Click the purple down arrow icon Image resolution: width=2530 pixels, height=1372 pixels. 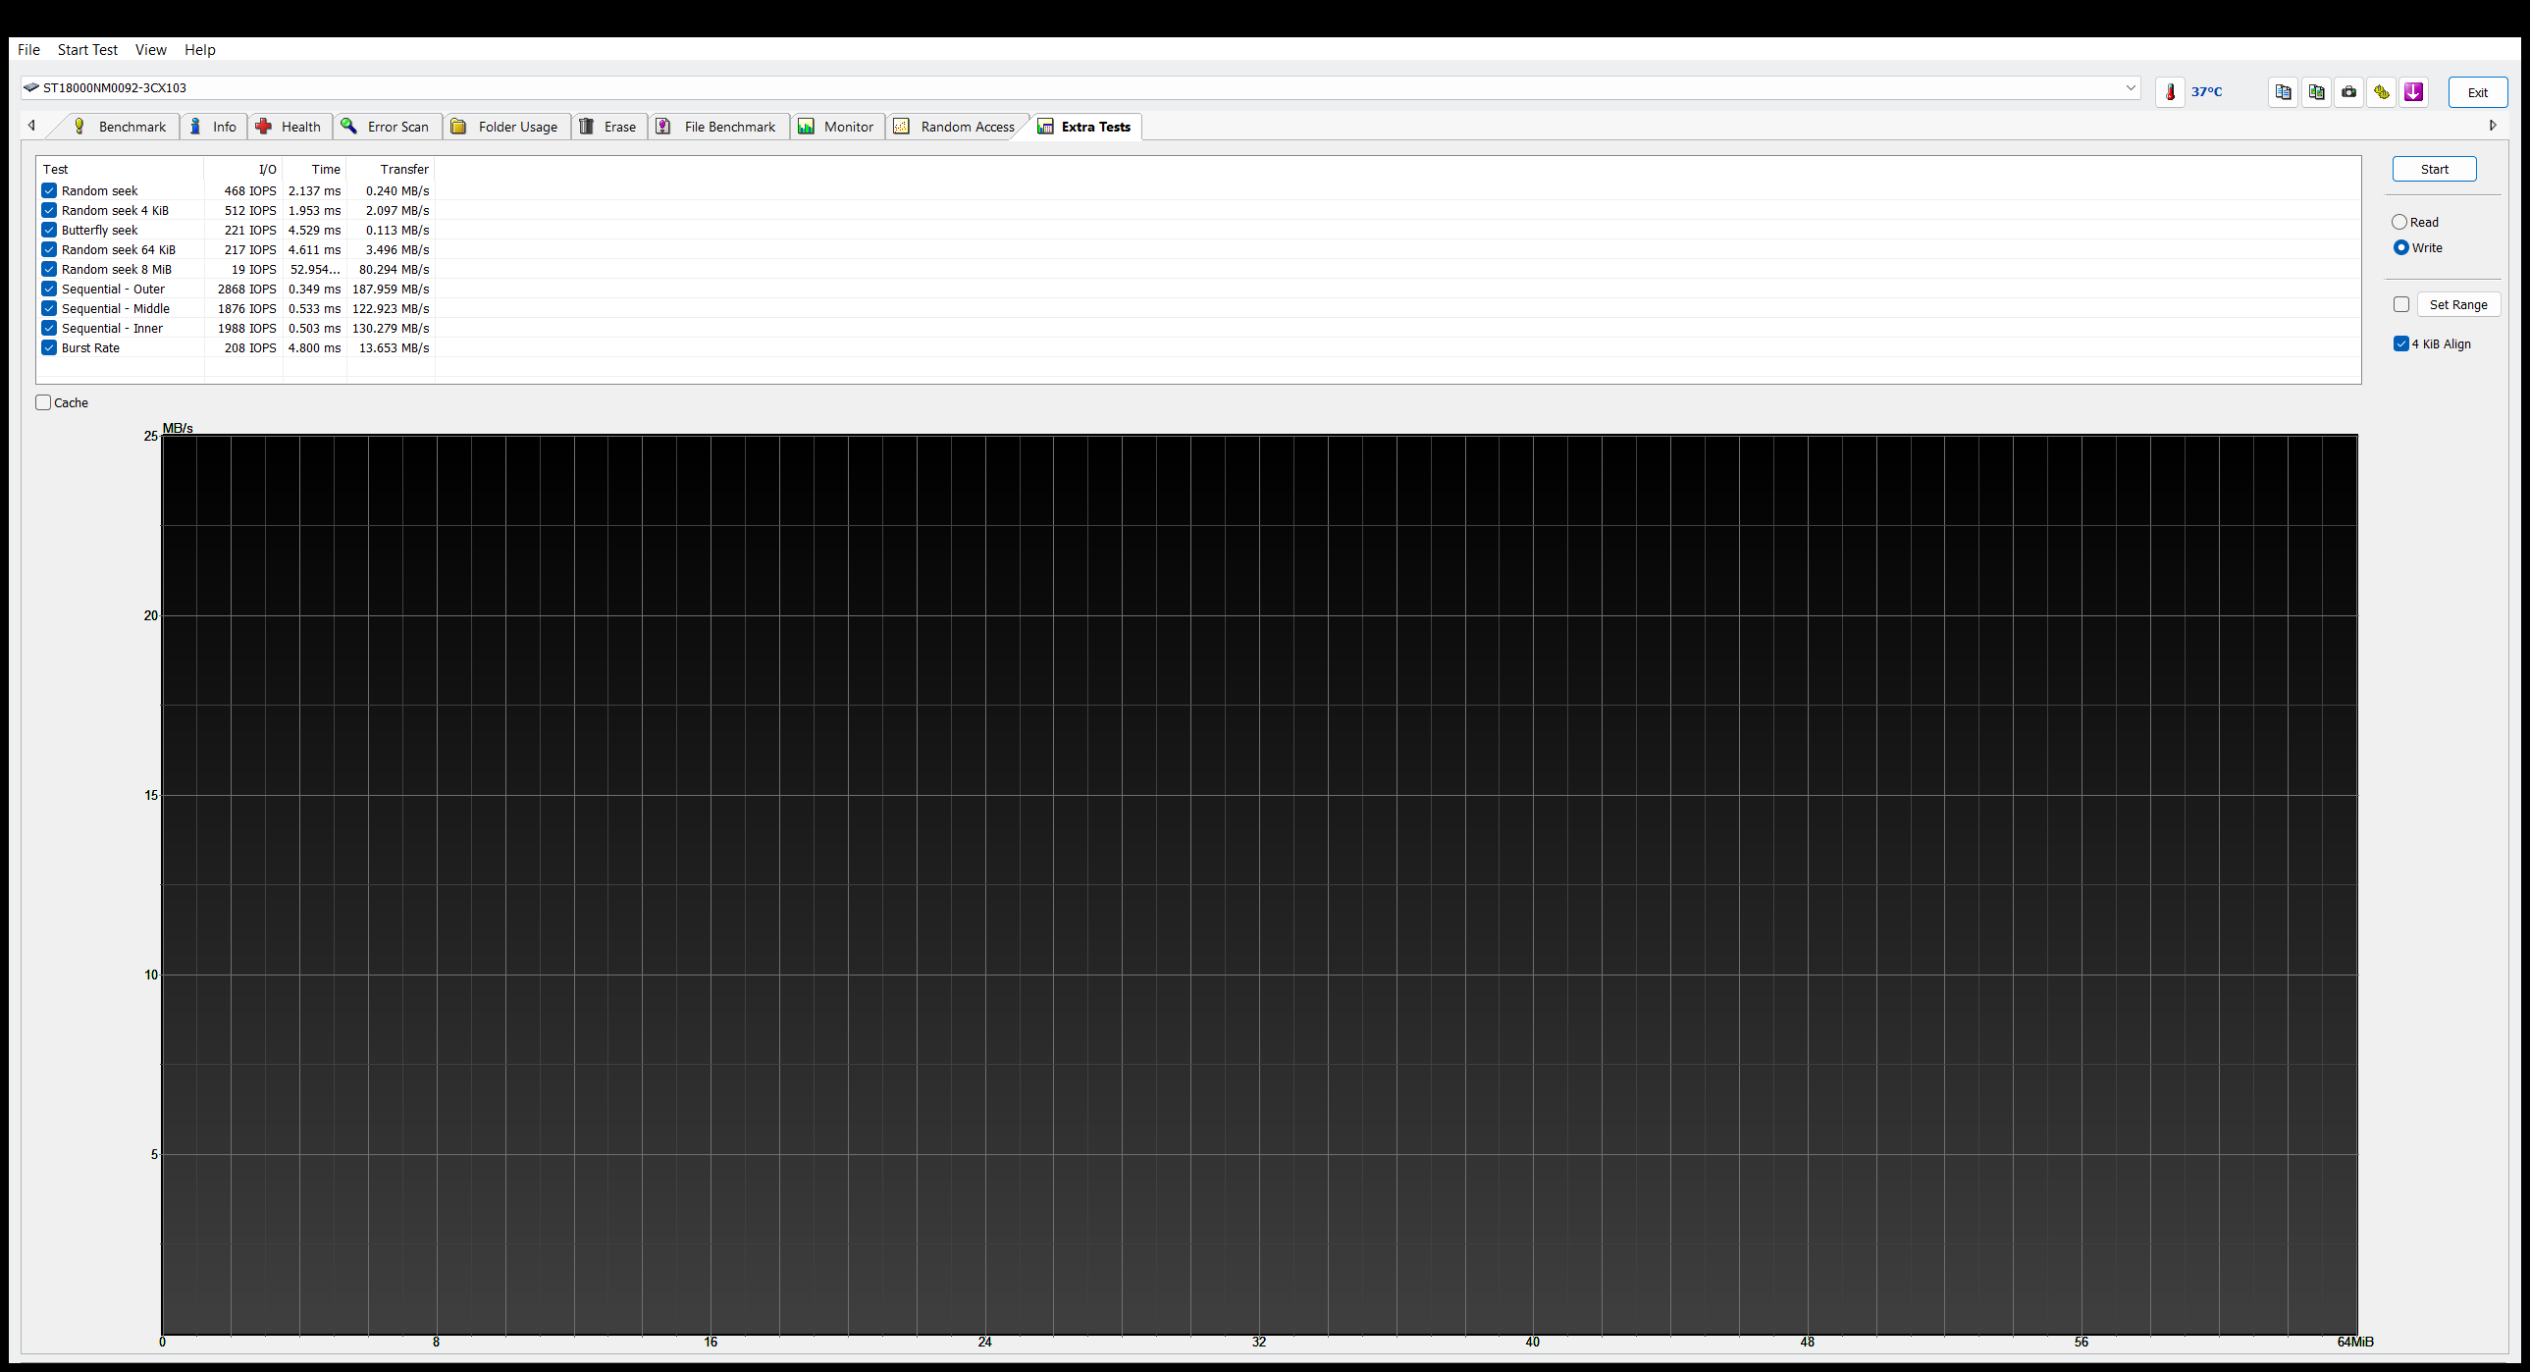coord(2413,92)
